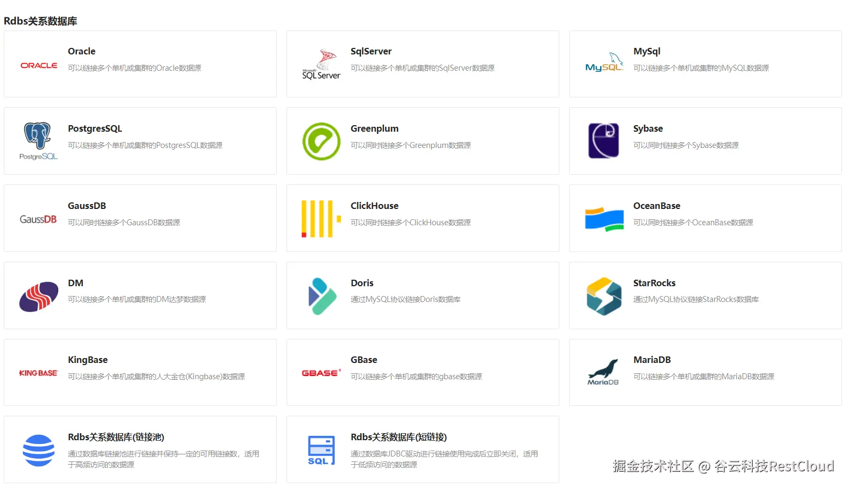Screen dimensions: 848x487
Task: Select the Sybase data source title
Action: pyautogui.click(x=648, y=128)
